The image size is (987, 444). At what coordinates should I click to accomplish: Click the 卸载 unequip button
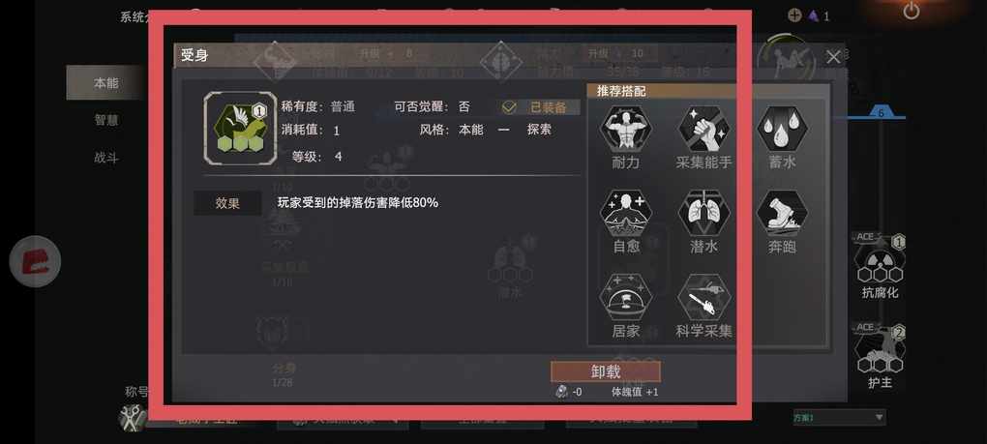606,371
